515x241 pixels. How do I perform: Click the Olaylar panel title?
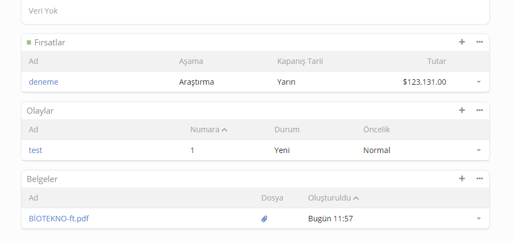[40, 111]
